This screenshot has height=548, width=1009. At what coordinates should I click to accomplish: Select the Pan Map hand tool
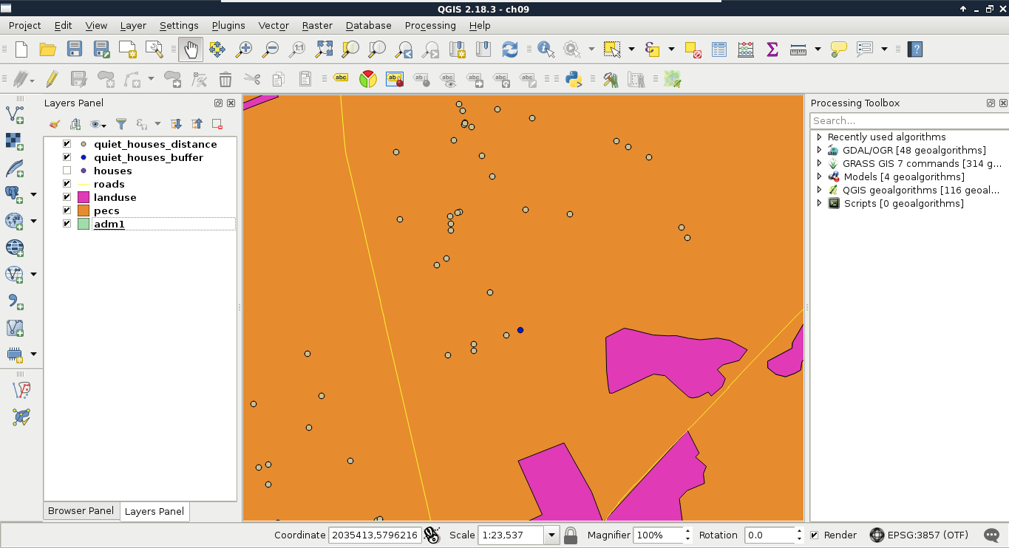pos(191,49)
